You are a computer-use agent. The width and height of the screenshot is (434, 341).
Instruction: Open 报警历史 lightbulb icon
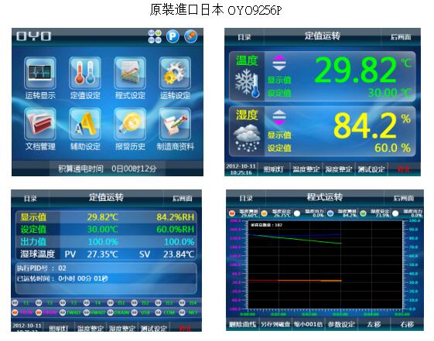(130, 124)
